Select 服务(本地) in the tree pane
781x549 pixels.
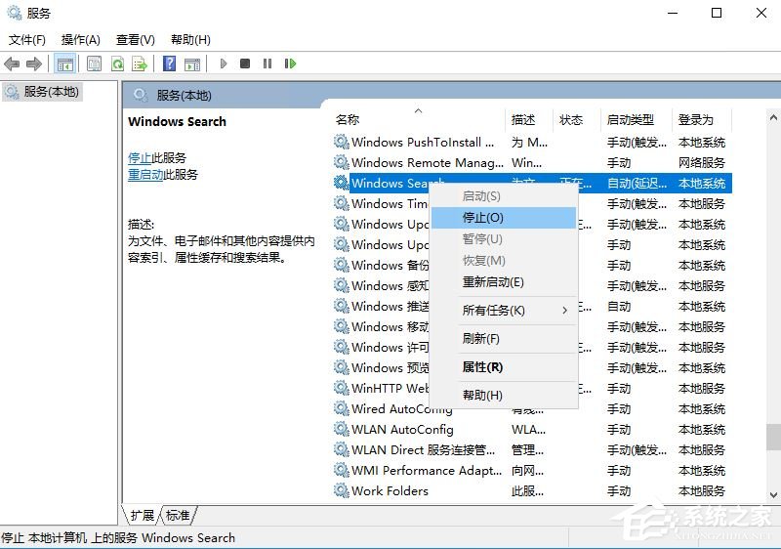click(x=51, y=91)
